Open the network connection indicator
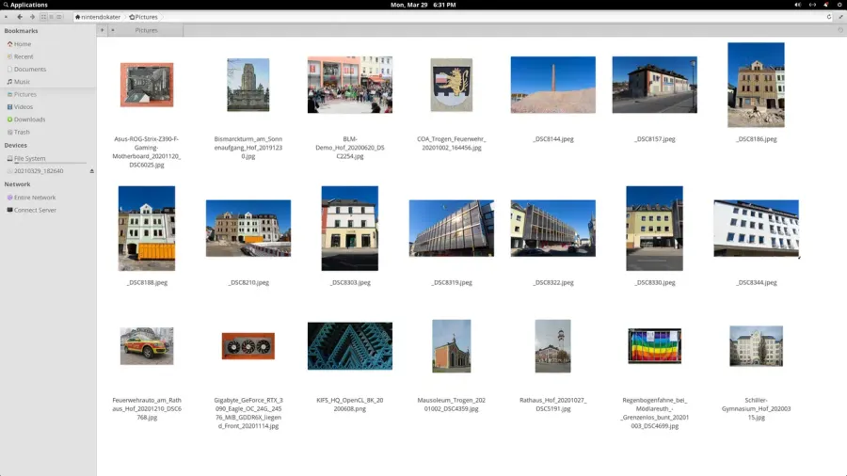Viewport: 847px width, 476px height. click(812, 5)
